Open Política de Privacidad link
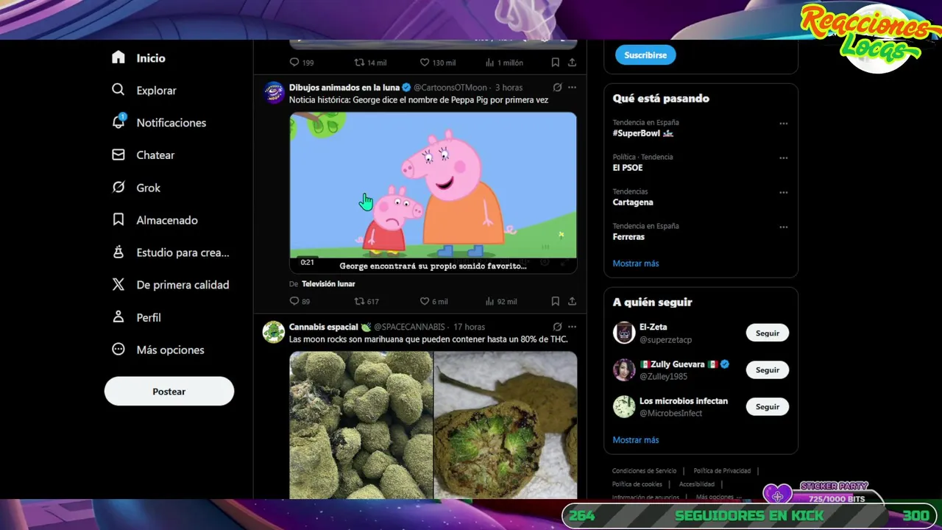The height and width of the screenshot is (530, 942). tap(722, 471)
